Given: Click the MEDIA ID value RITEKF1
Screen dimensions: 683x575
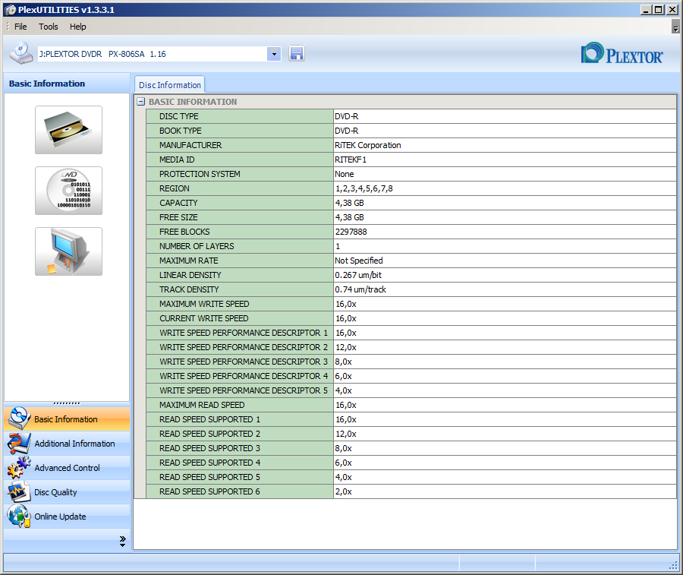Looking at the screenshot, I should pyautogui.click(x=350, y=160).
